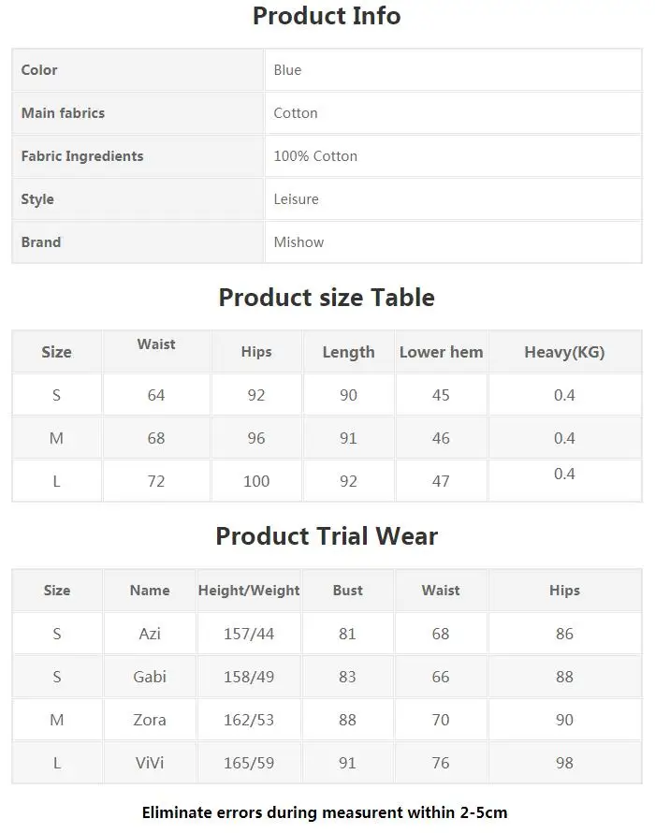
Task: Select length value 91 in size M row
Action: click(x=348, y=438)
